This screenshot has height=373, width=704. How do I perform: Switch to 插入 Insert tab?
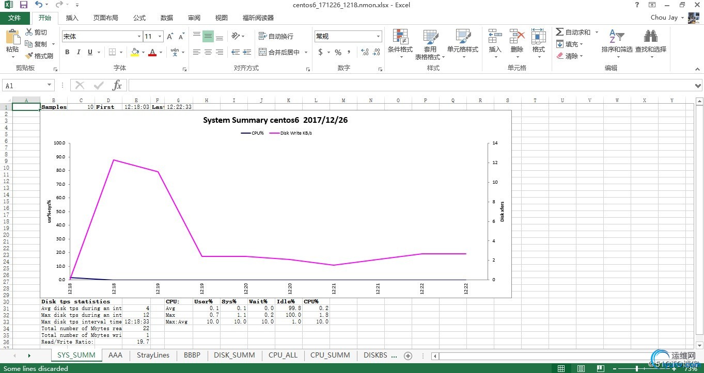point(72,18)
